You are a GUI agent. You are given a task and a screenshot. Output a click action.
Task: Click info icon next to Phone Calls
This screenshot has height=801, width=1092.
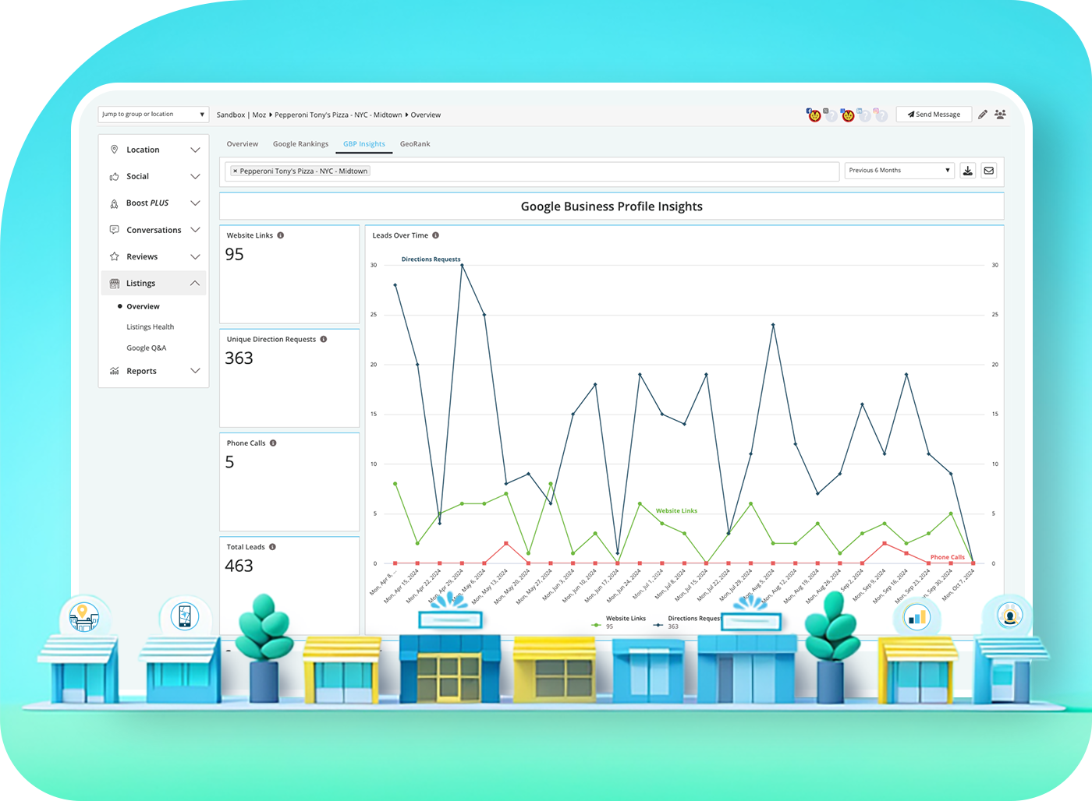tap(273, 443)
